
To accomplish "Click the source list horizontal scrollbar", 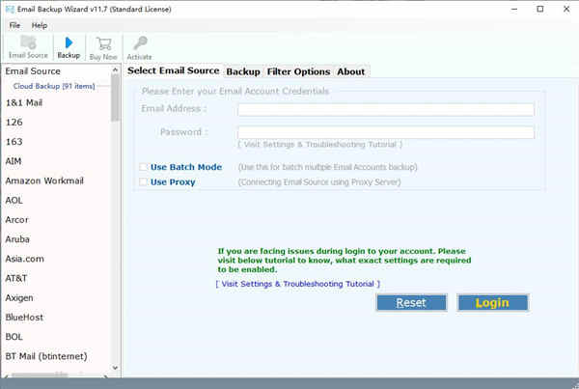I will 40,375.
